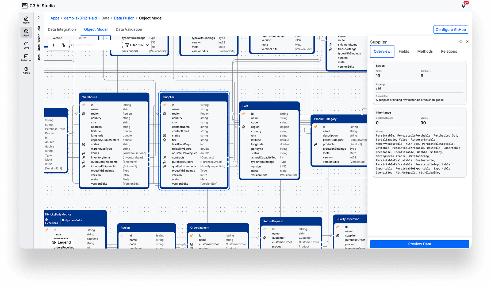Click relation icon beside Warehouse zones
This screenshot has width=491, height=287.
84,153
